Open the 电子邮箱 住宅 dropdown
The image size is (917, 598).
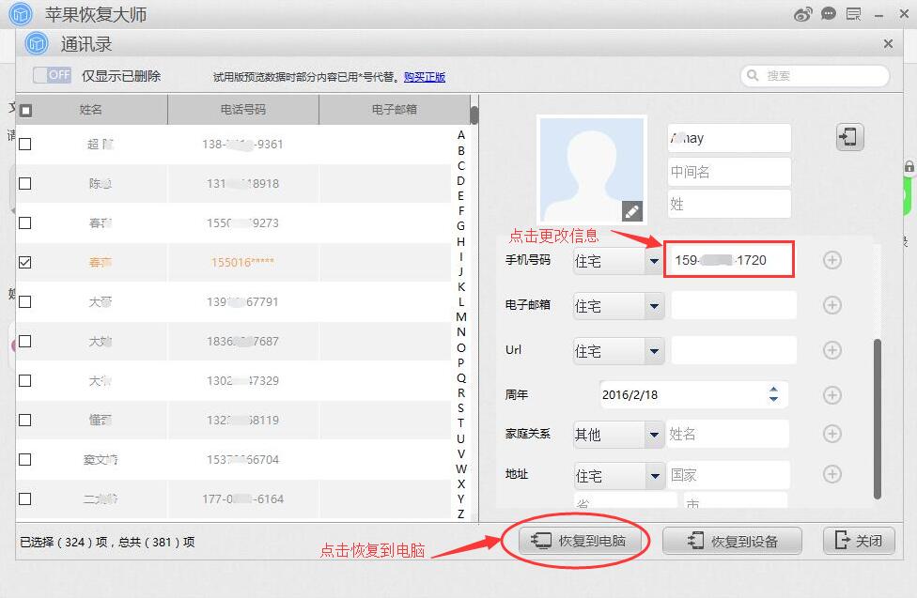point(654,306)
